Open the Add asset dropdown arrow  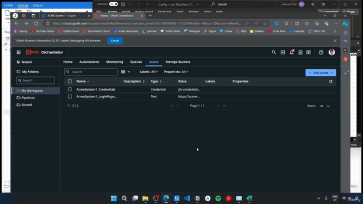pos(332,73)
